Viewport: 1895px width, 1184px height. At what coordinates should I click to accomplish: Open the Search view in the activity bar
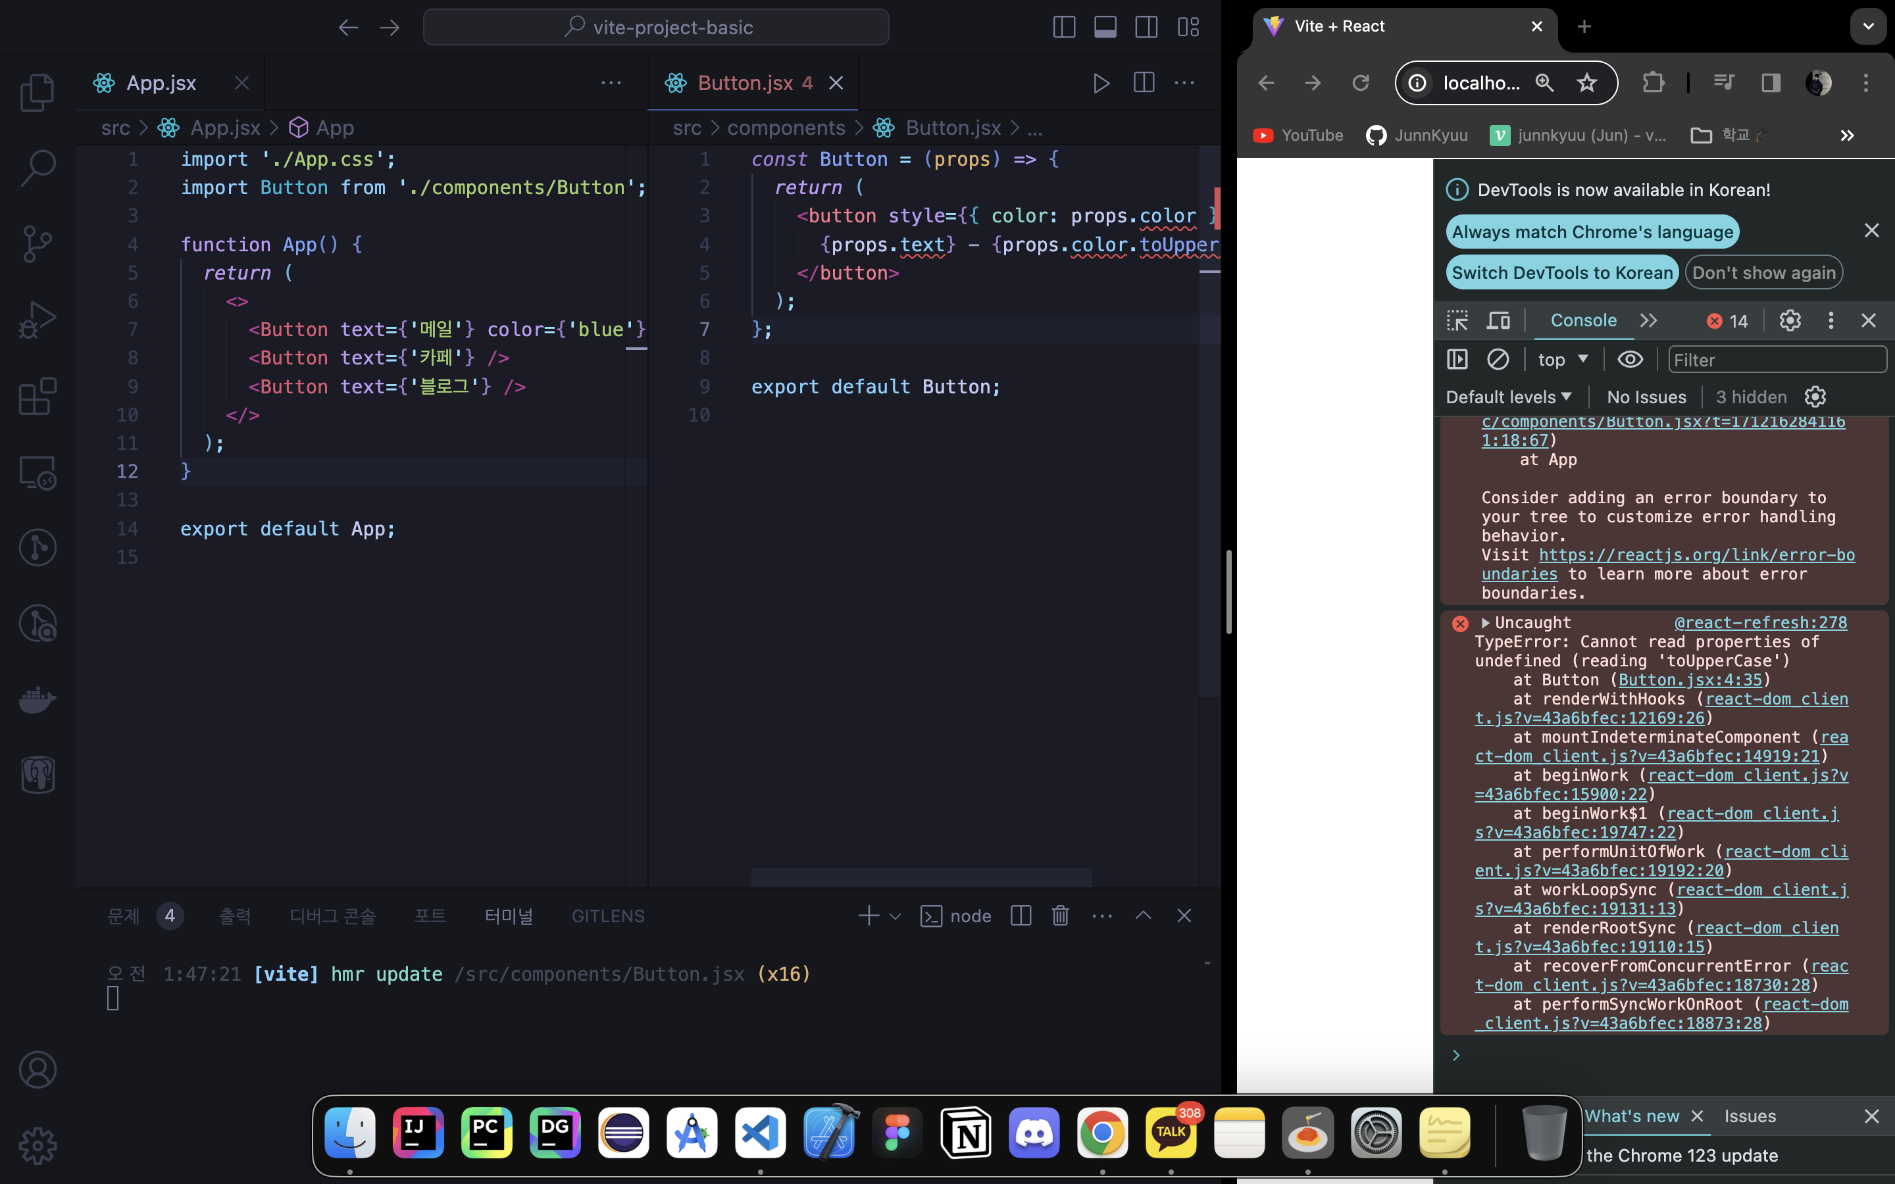pos(37,168)
